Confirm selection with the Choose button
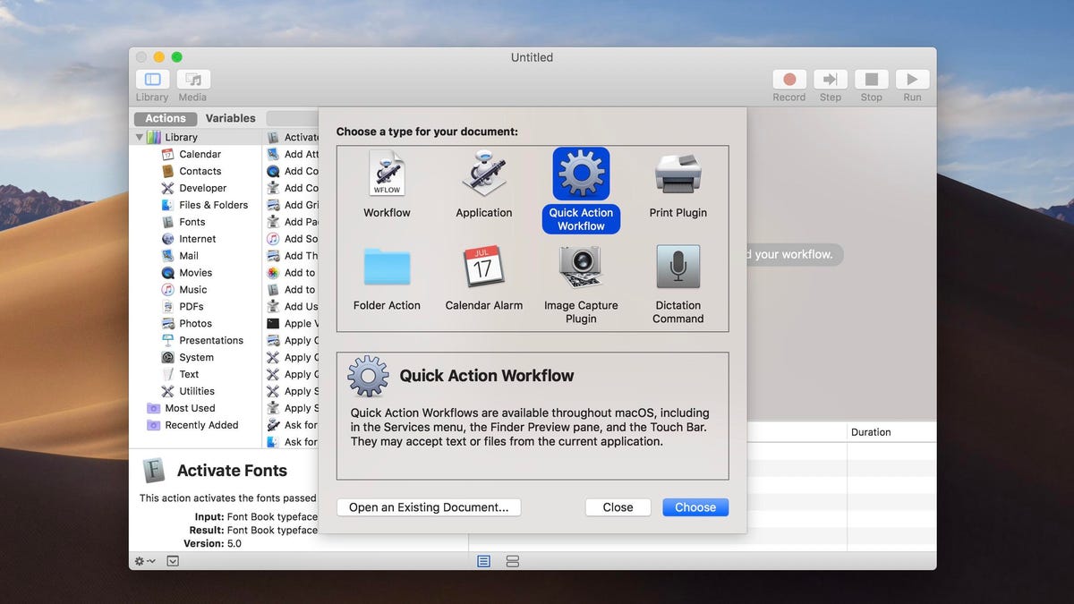Screen dimensions: 1074x604 (x=695, y=506)
